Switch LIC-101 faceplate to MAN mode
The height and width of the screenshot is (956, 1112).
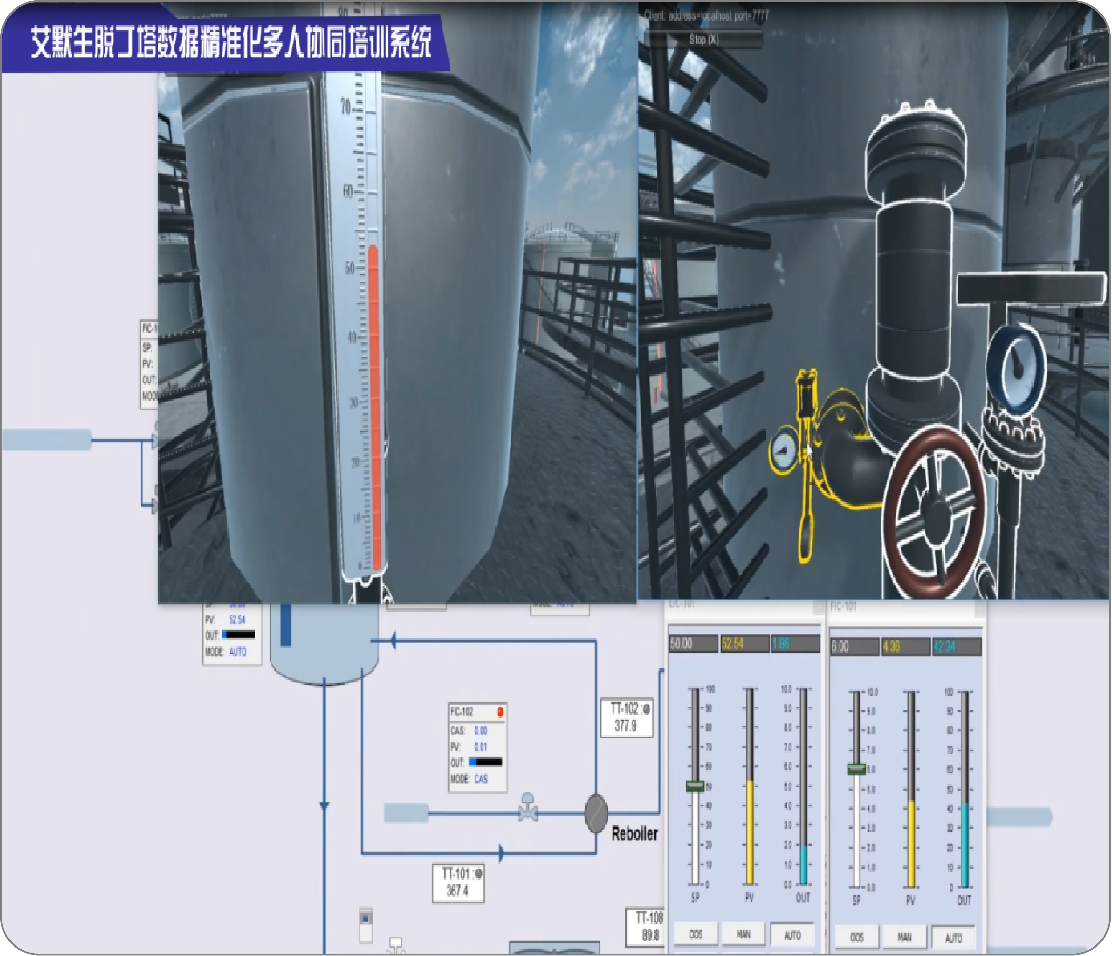click(743, 934)
